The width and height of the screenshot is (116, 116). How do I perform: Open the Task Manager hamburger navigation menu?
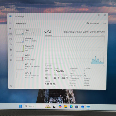[x=10, y=23]
